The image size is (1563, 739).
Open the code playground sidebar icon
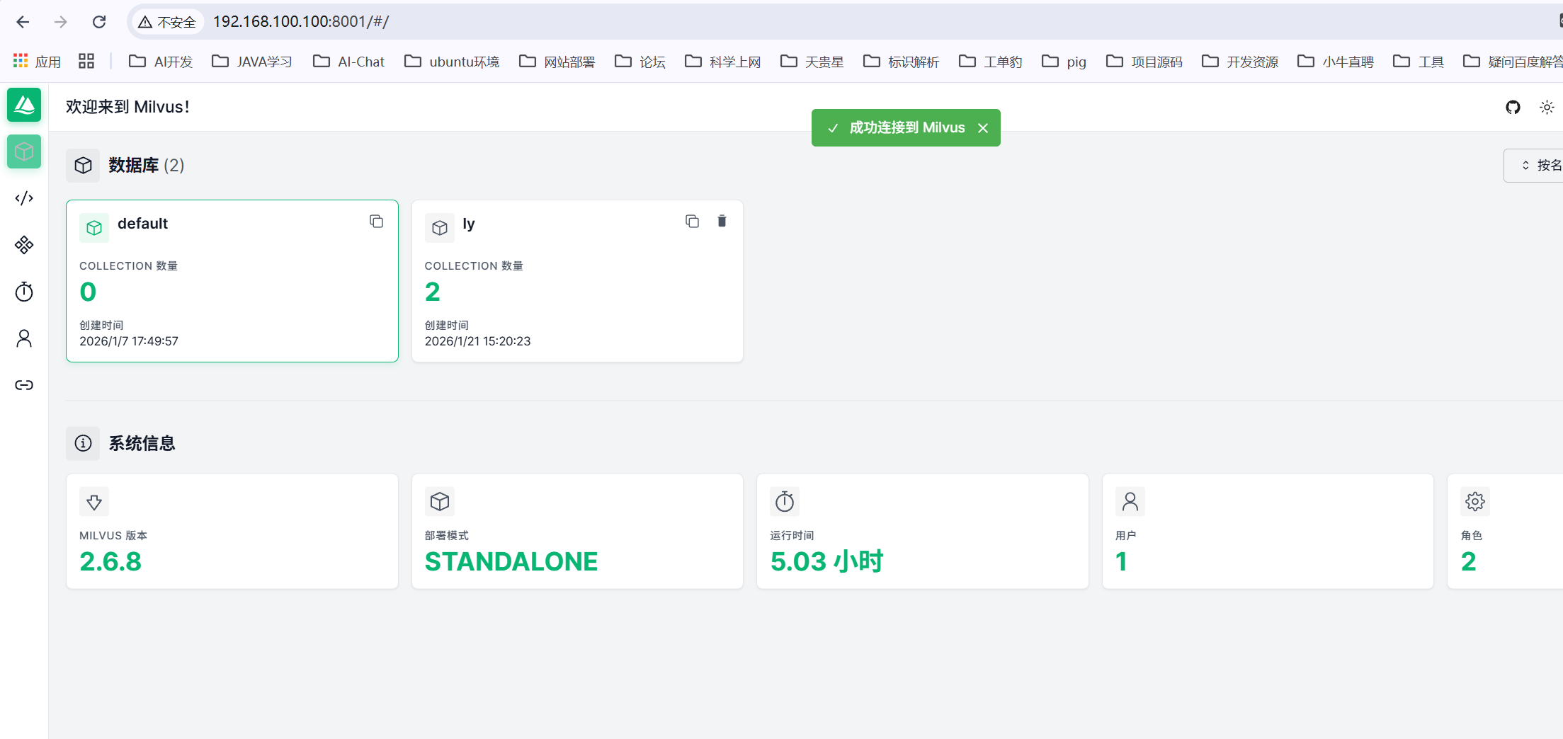click(x=24, y=198)
